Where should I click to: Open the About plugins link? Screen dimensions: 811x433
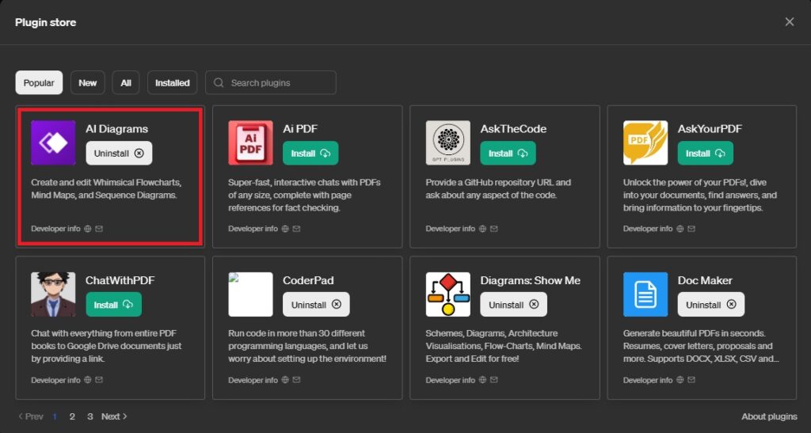click(769, 416)
